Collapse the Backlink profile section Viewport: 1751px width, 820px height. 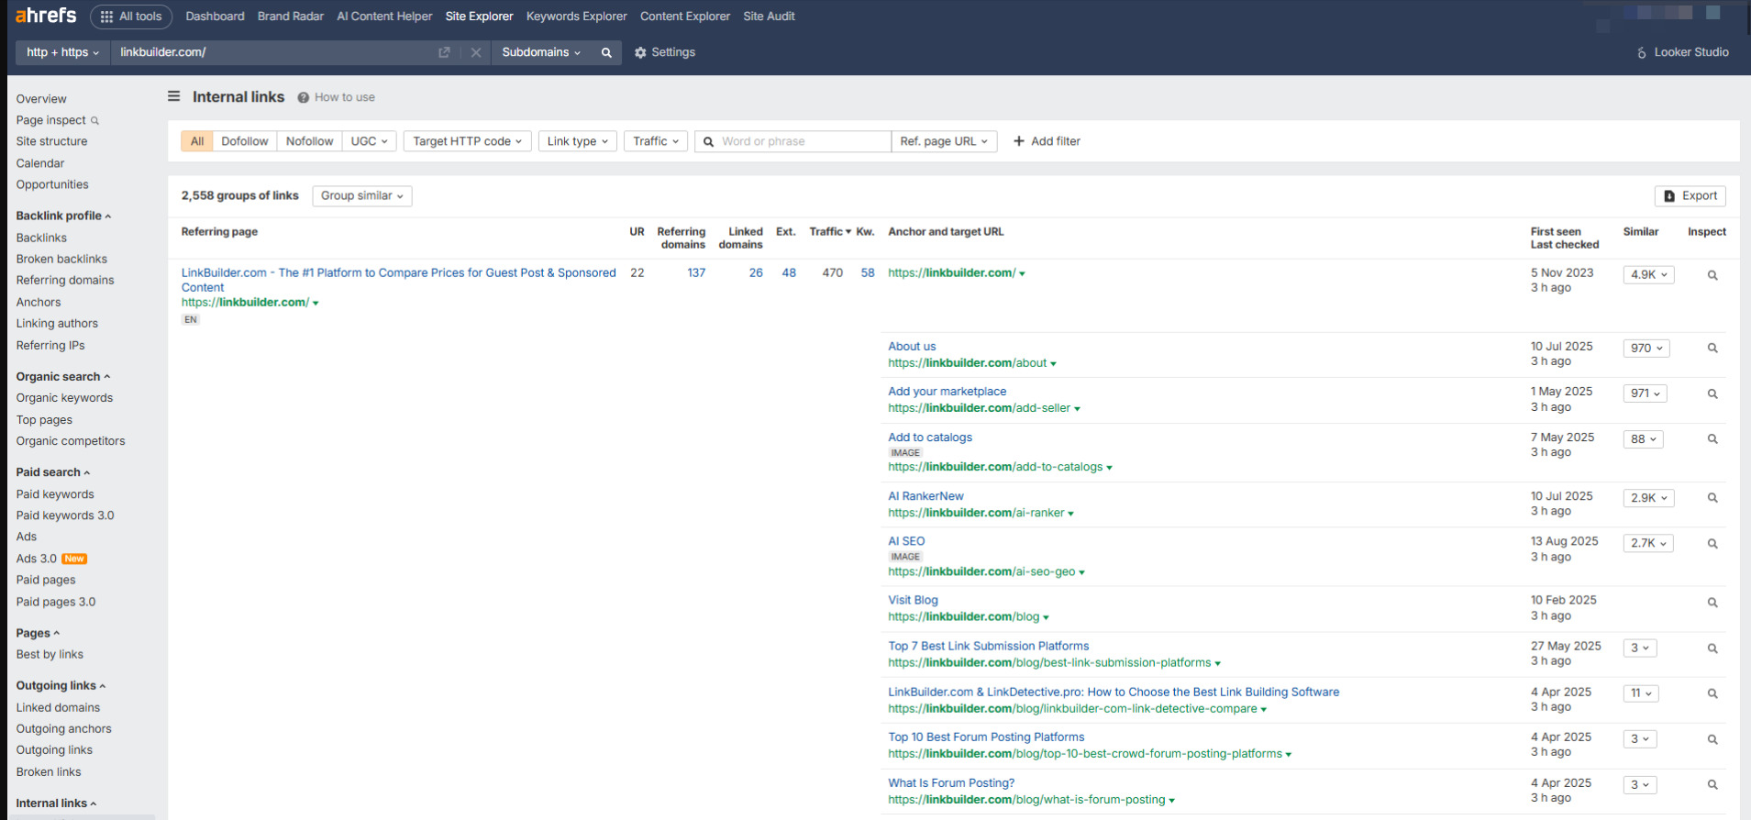coord(63,216)
